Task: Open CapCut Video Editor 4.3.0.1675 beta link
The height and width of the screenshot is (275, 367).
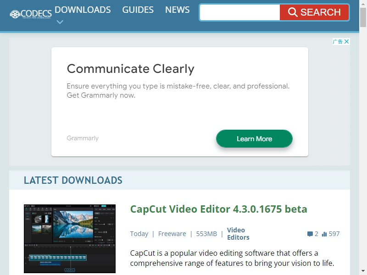Action: [219, 209]
